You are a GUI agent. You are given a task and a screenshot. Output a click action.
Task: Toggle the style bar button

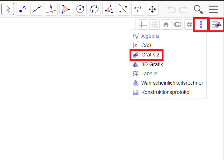click(216, 25)
